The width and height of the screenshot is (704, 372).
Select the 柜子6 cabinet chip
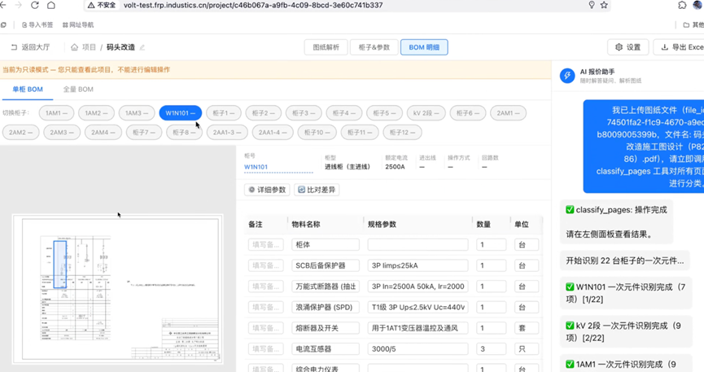[468, 113]
